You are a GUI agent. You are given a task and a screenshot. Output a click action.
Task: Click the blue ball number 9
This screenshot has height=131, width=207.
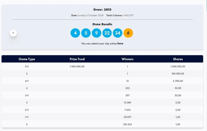[96, 33]
